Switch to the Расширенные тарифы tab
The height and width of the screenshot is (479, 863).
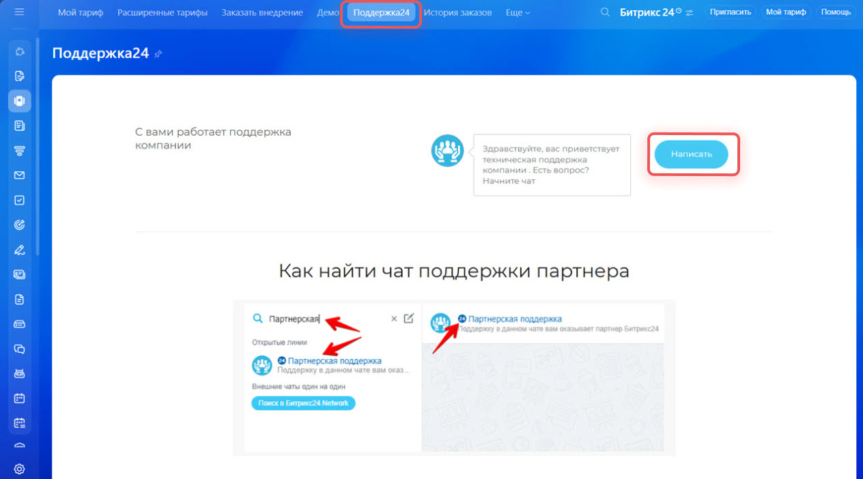coord(162,12)
